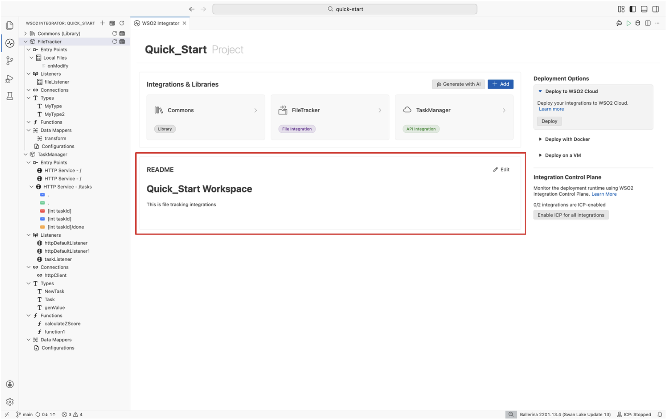Open the [int taskId]/done resource
The height and width of the screenshot is (420, 666).
(66, 227)
